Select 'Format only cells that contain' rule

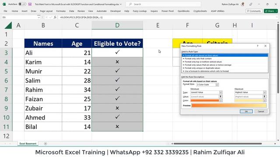[x=225, y=58]
